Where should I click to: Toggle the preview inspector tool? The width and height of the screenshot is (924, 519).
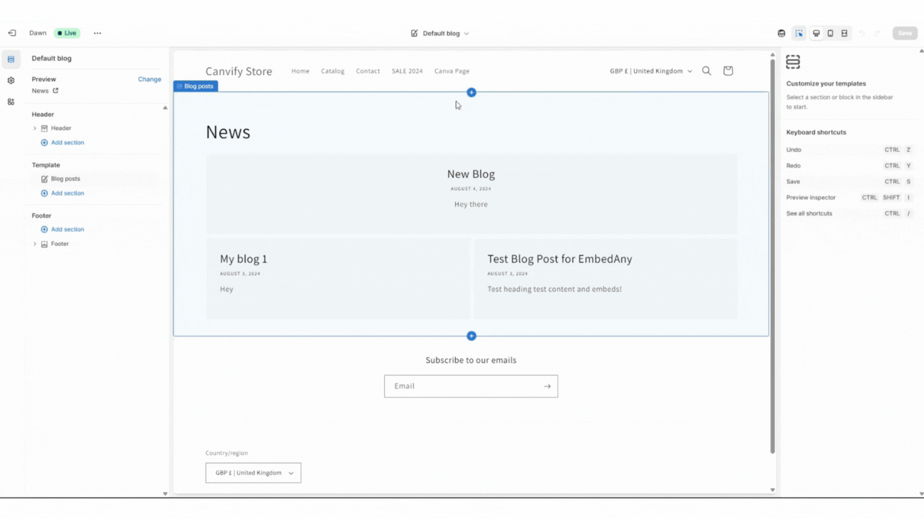[x=799, y=33]
